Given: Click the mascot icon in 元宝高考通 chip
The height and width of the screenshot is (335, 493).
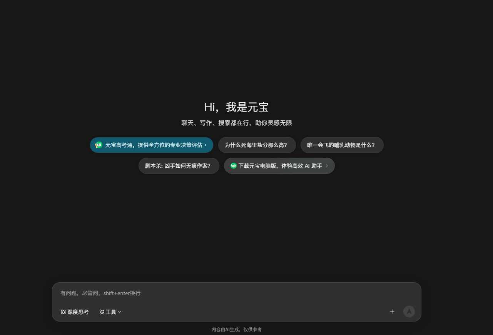Looking at the screenshot, I should [99, 145].
